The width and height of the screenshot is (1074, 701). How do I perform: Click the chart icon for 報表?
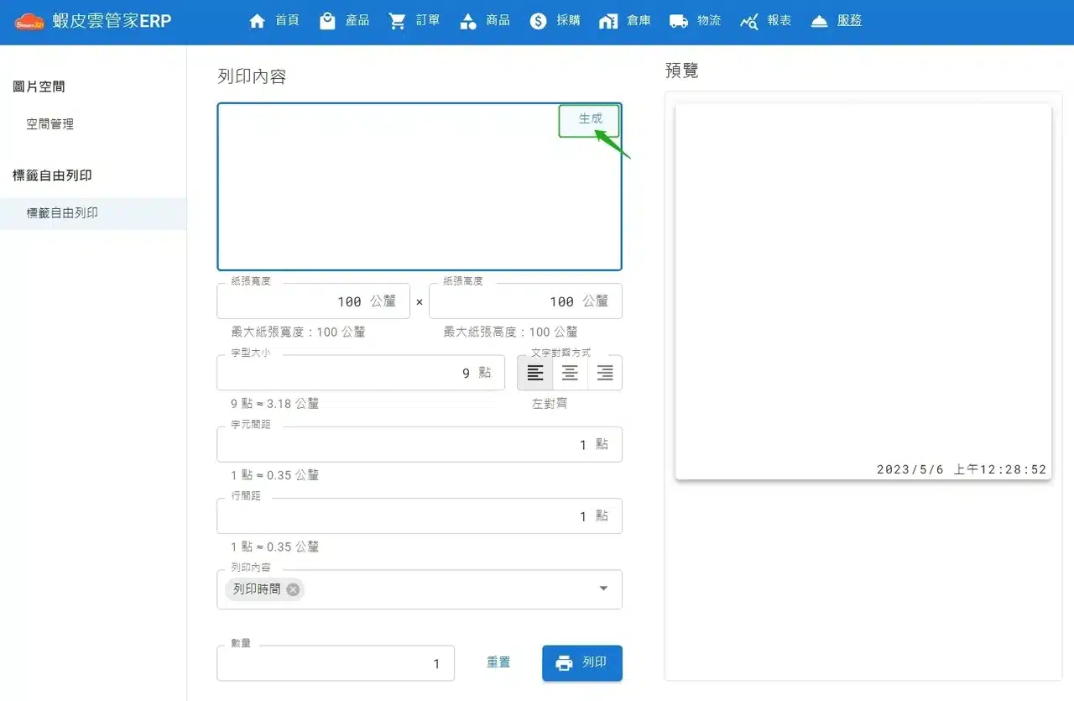[749, 21]
